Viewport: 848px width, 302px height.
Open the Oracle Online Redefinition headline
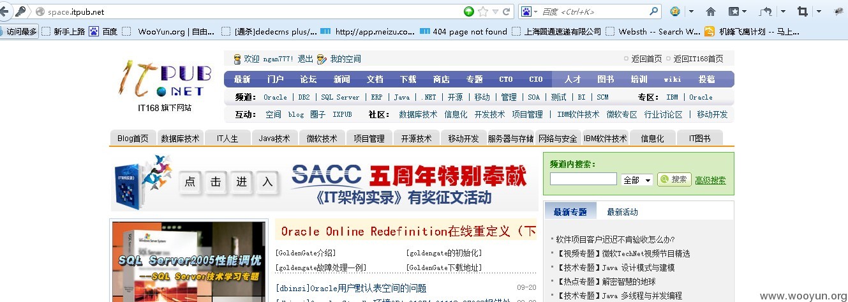tap(408, 231)
